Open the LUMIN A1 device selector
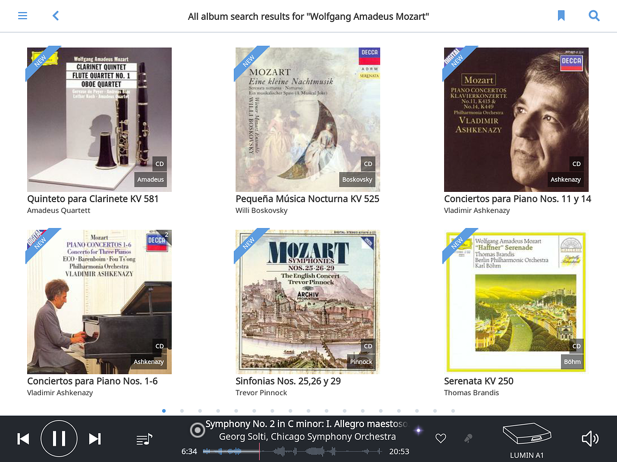Screen dimensions: 617x462 pyautogui.click(x=527, y=439)
